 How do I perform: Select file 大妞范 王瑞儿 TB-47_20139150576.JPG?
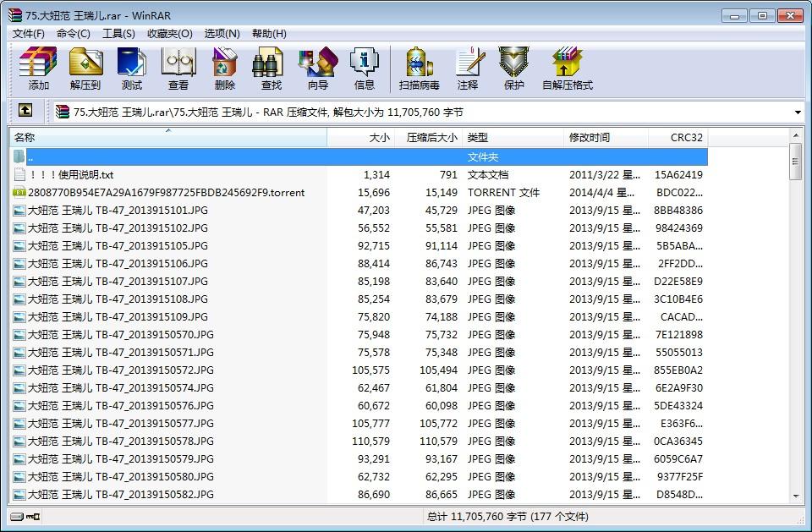tap(359, 406)
